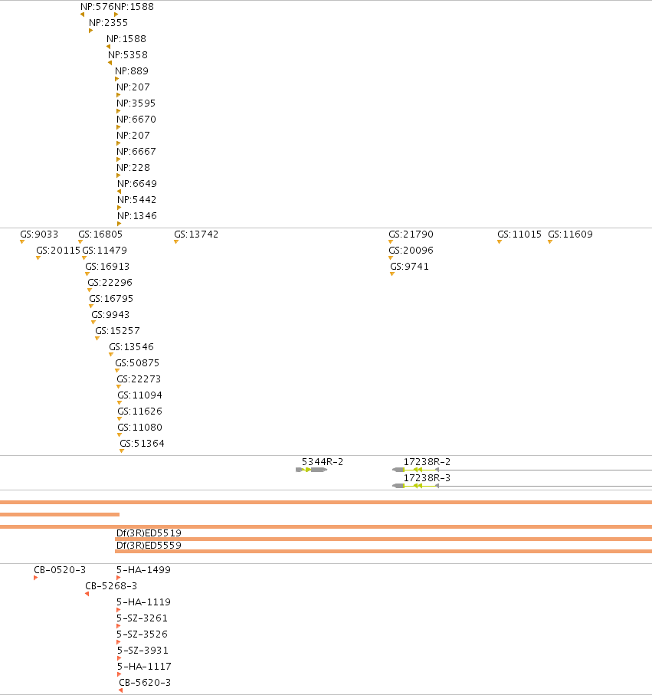Click the short orange deficiency bar
The width and height of the screenshot is (652, 695).
click(60, 515)
